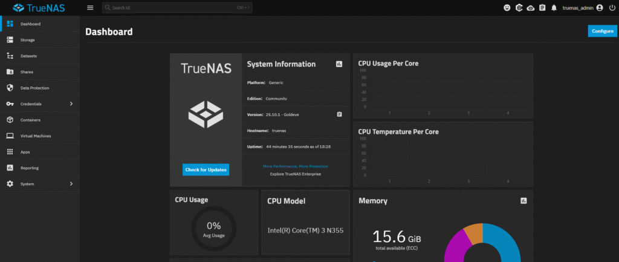619x262 pixels.
Task: Click the Data Protection shield icon
Action: (x=10, y=88)
